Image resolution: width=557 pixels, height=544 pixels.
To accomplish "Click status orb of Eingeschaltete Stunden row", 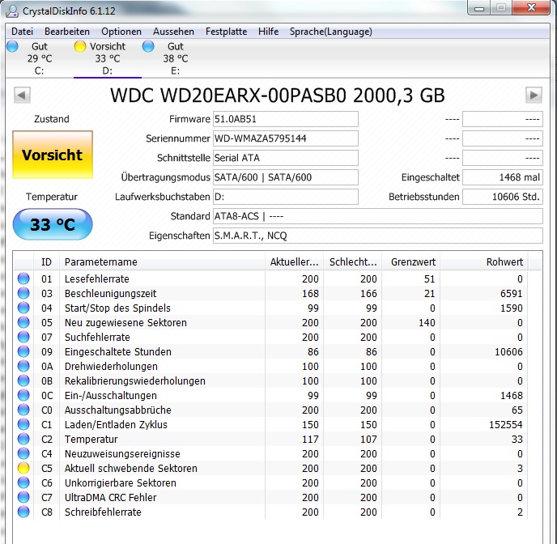I will [23, 351].
